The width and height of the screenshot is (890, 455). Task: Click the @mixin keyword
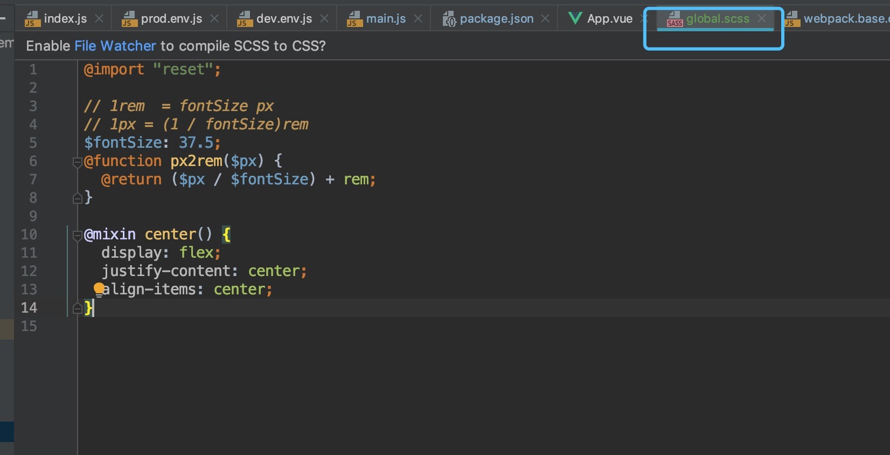(110, 235)
